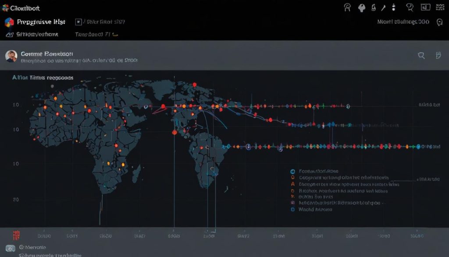Click the lightbulb icon in top toolbar

[x=362, y=7]
